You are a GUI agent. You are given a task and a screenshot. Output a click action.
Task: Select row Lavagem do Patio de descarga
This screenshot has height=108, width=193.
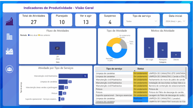click(x=140, y=95)
